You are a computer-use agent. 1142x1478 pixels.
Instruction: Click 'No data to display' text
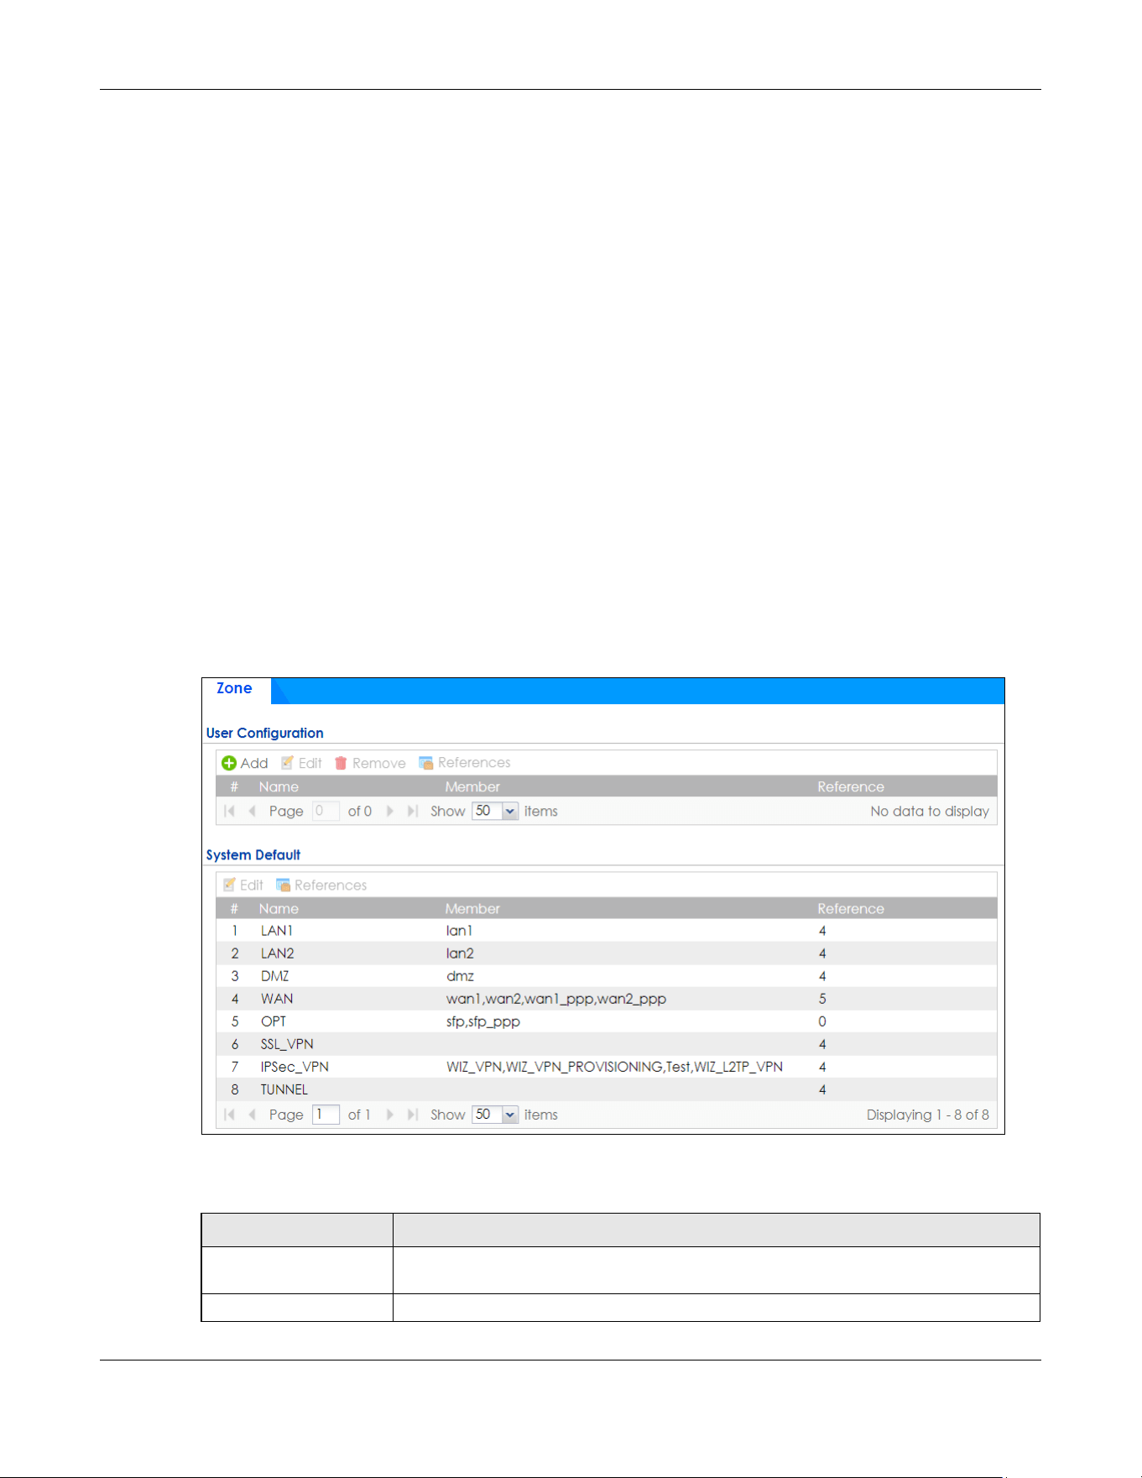[x=930, y=811]
